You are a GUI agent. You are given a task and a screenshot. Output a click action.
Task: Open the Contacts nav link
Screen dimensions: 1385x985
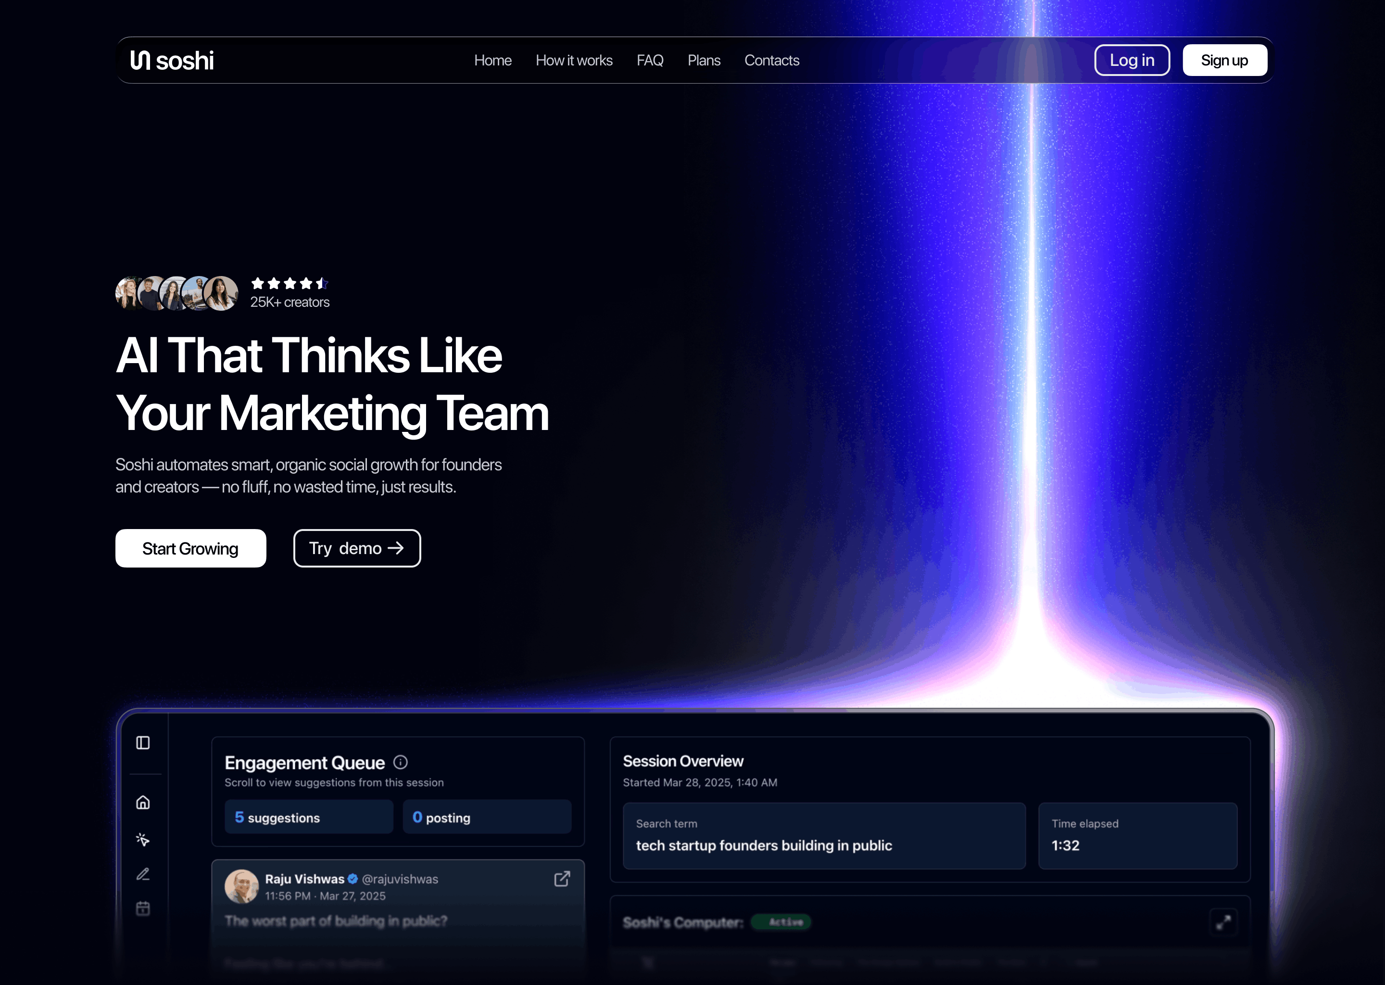point(771,61)
